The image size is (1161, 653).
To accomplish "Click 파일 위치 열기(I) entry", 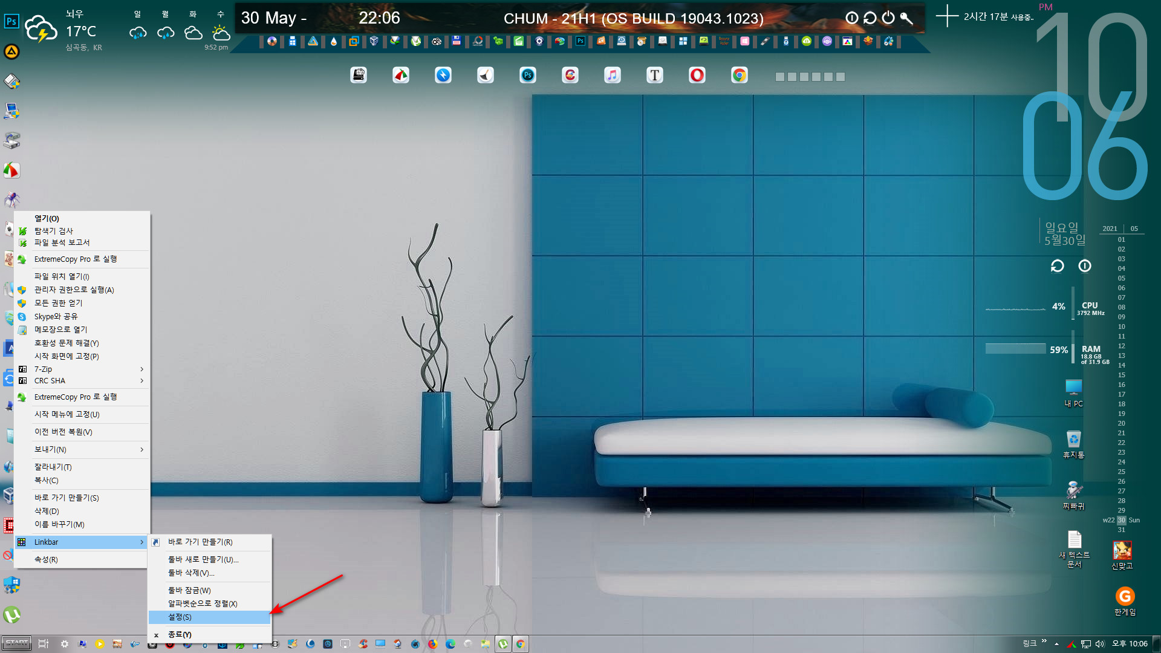I will tap(82, 276).
